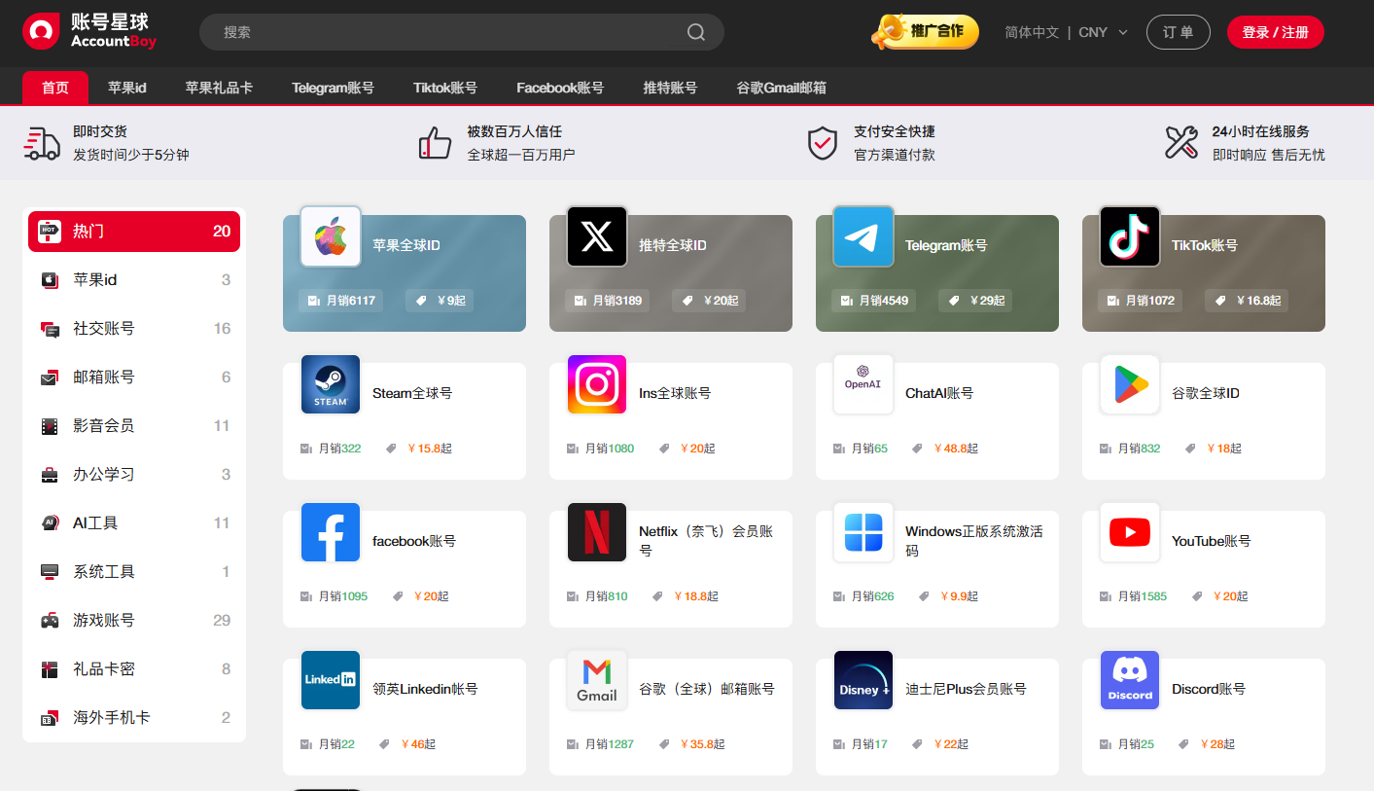Choose the OpenAI ChatAI account icon

pyautogui.click(x=863, y=384)
